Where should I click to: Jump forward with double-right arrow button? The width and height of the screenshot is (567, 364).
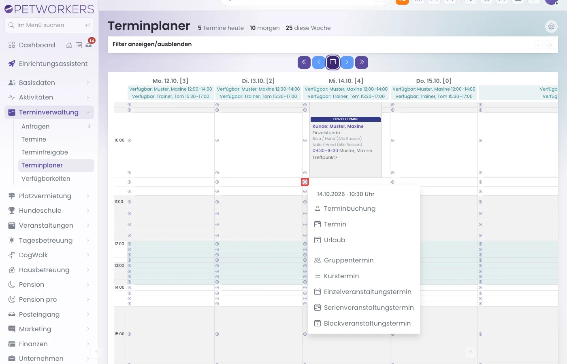tap(362, 62)
